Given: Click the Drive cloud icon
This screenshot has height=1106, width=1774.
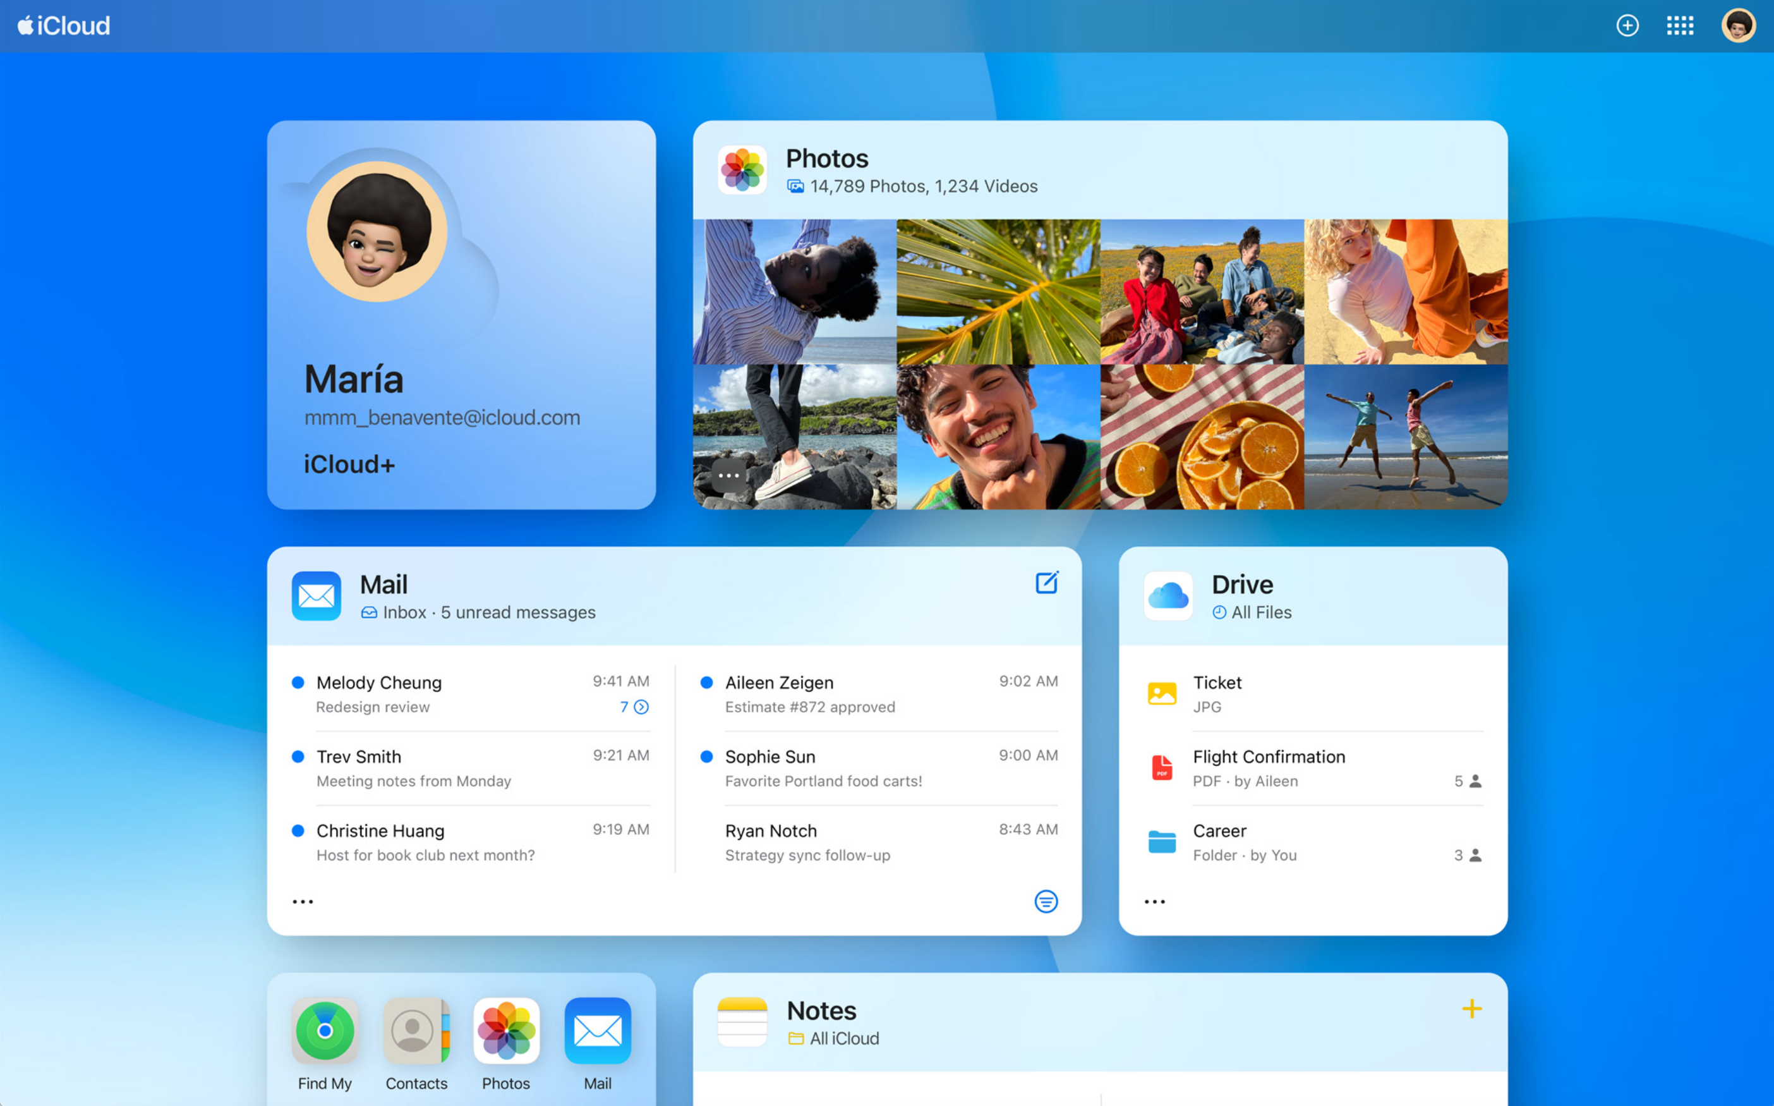Looking at the screenshot, I should point(1168,596).
